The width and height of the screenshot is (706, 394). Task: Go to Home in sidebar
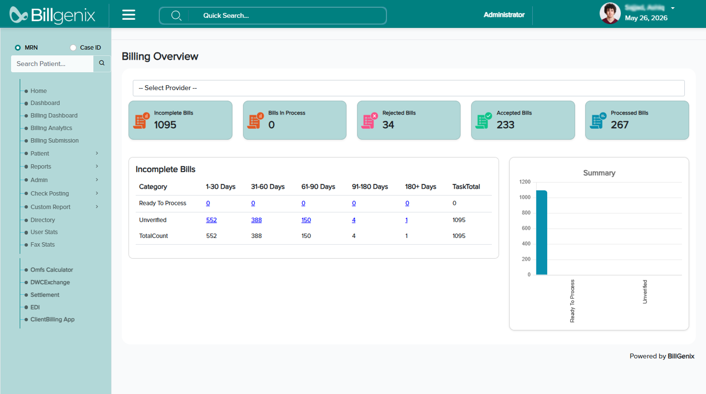pos(39,91)
